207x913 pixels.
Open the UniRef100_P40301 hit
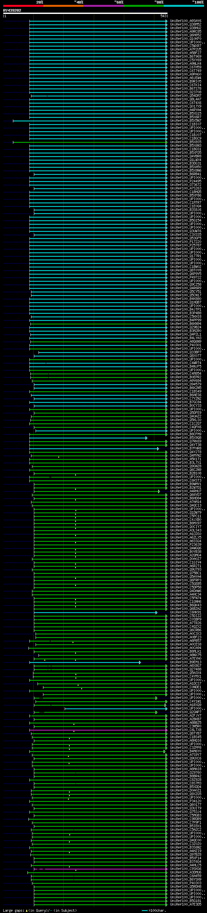point(186,345)
